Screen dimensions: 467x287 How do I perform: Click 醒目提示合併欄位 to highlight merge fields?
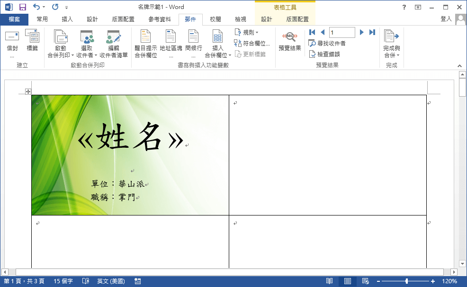click(x=144, y=42)
